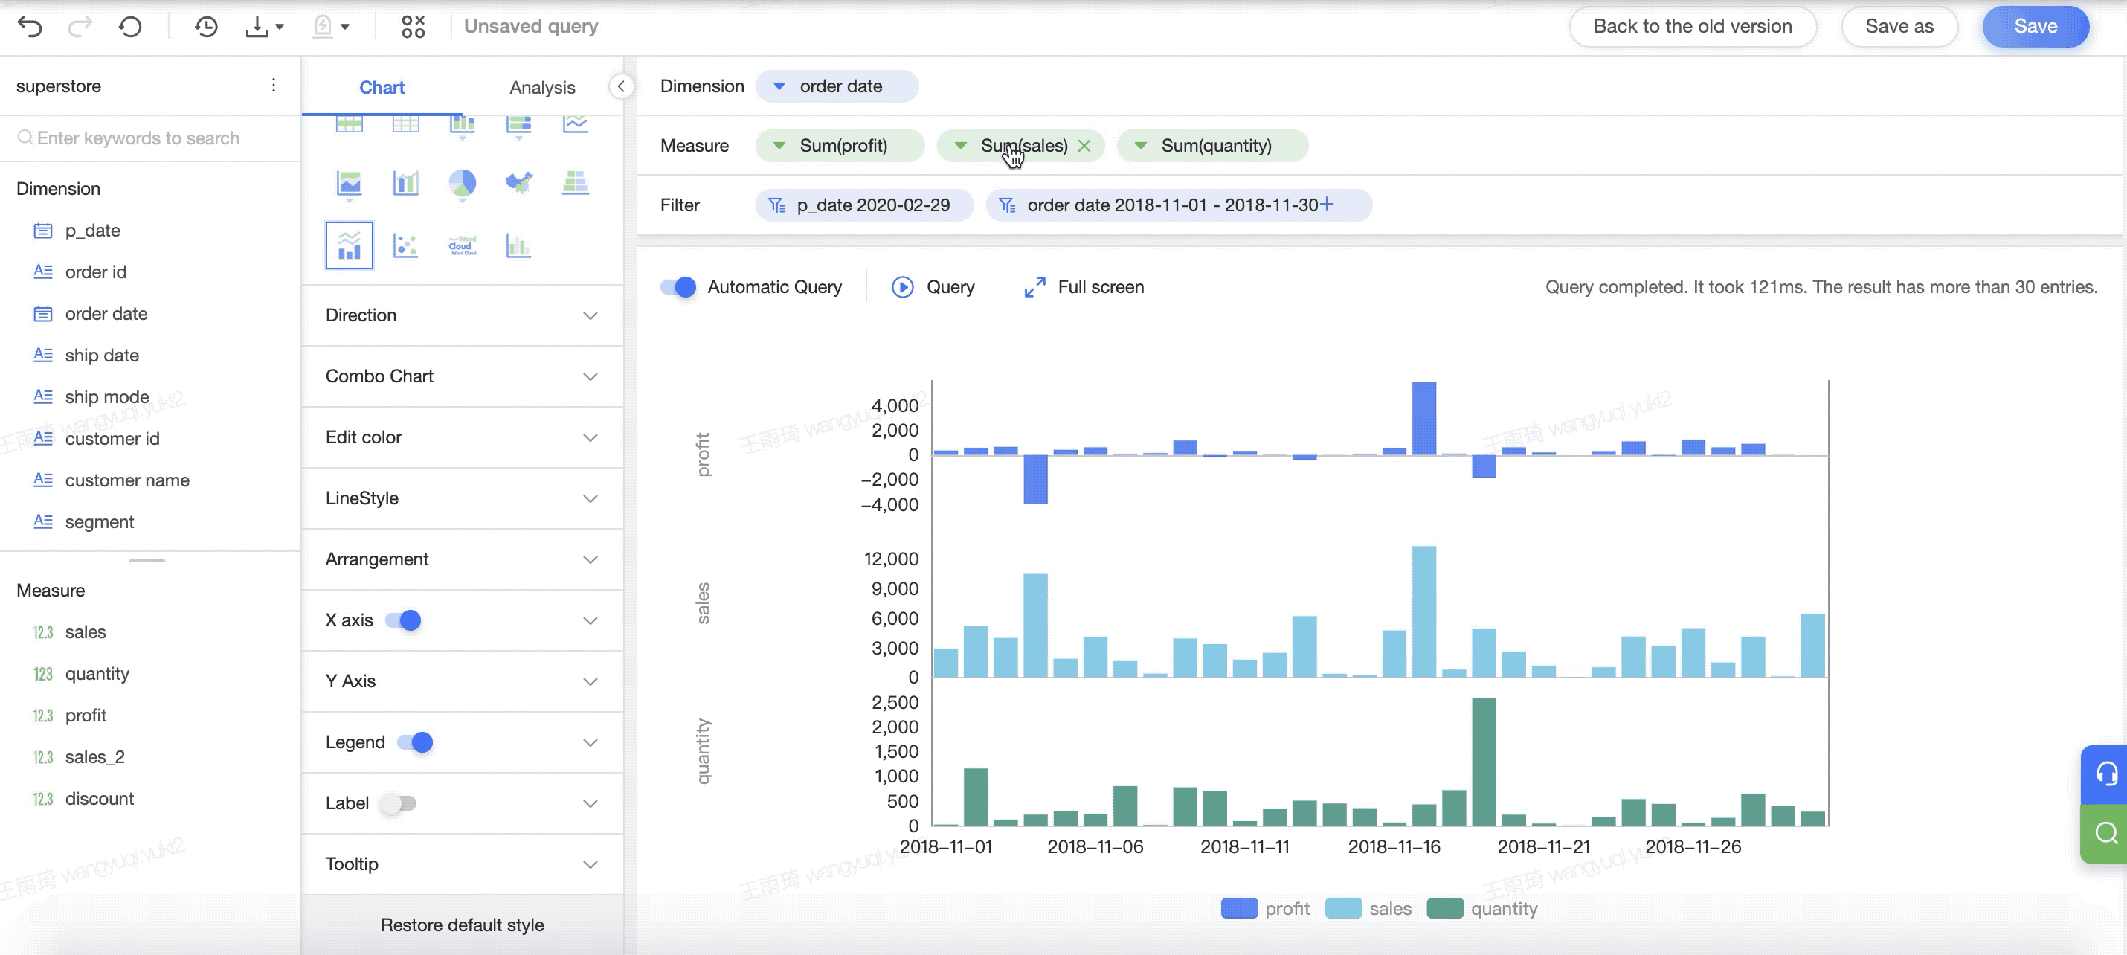The height and width of the screenshot is (955, 2127).
Task: Select the sales_2 measure field
Action: [95, 756]
